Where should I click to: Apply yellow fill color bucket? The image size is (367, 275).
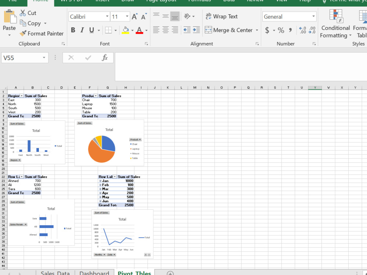[x=126, y=30]
